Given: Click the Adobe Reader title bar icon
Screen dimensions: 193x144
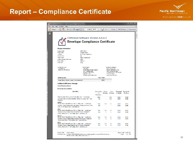Looking at the screenshot, I should click(x=49, y=24).
